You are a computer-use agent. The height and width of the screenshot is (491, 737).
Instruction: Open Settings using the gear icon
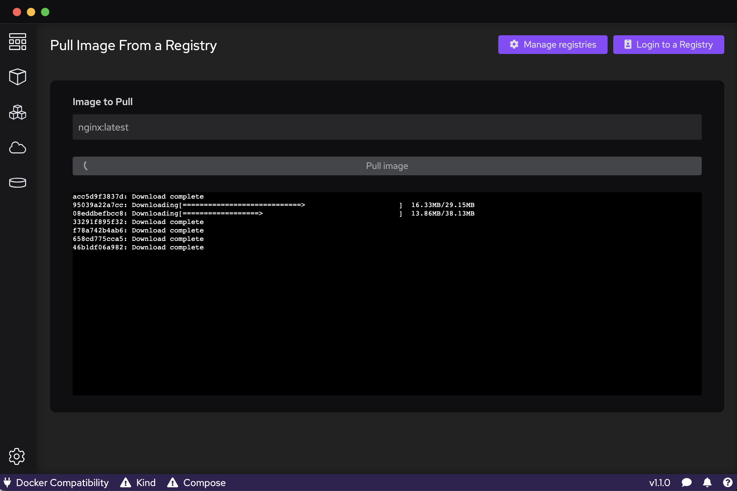coord(17,456)
